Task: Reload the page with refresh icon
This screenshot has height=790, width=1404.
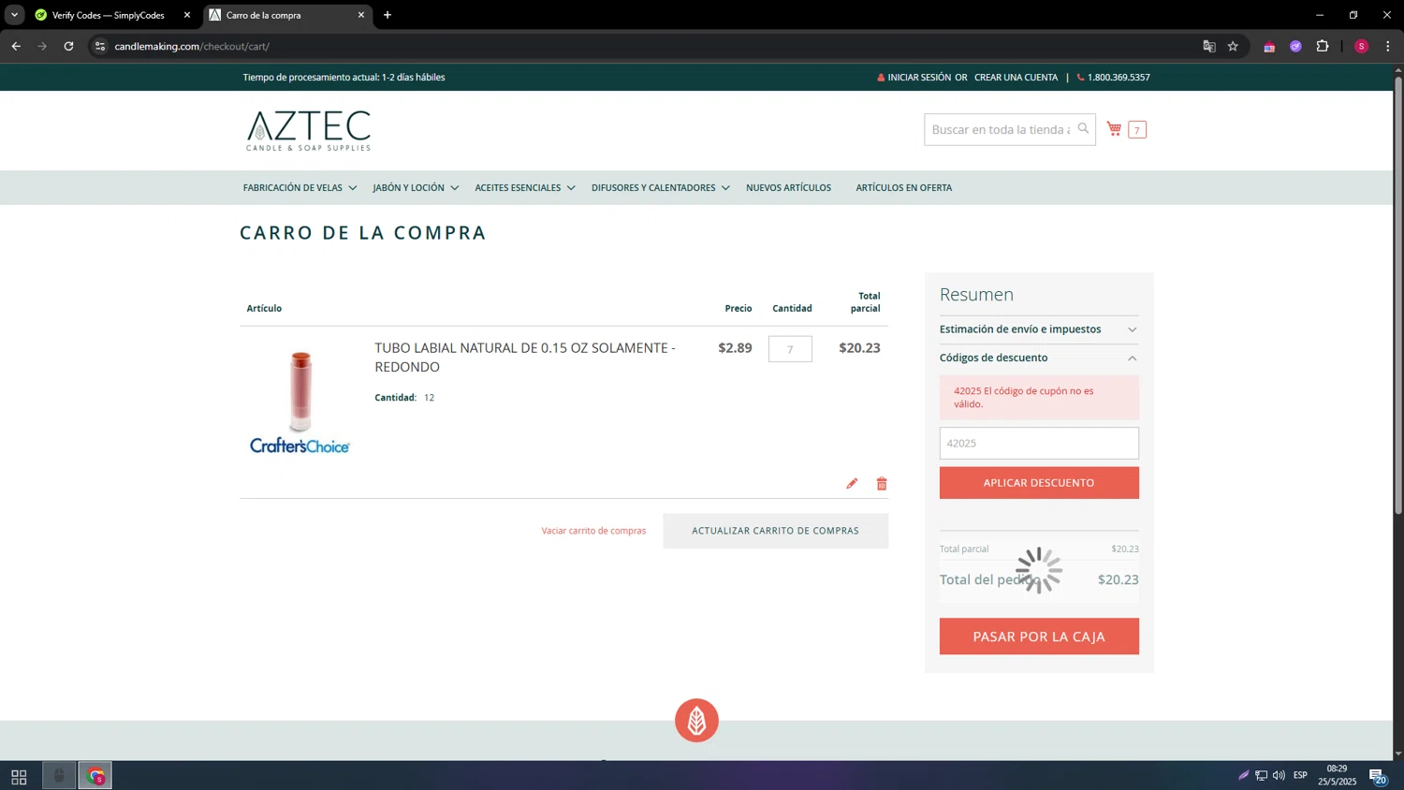Action: tap(68, 46)
